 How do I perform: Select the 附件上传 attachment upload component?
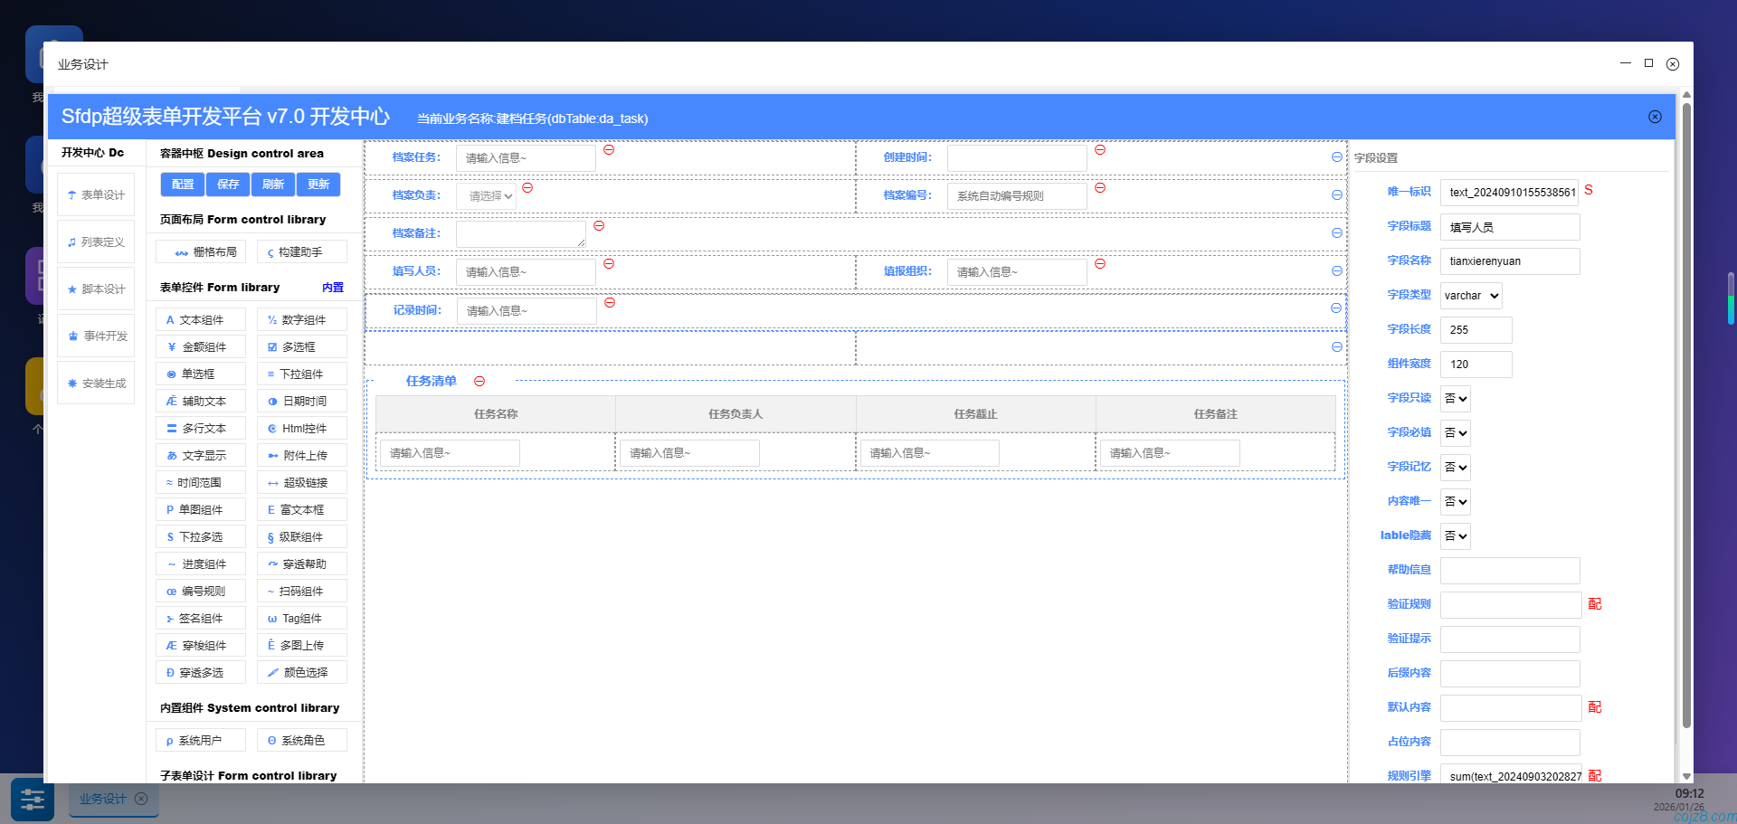pos(302,455)
